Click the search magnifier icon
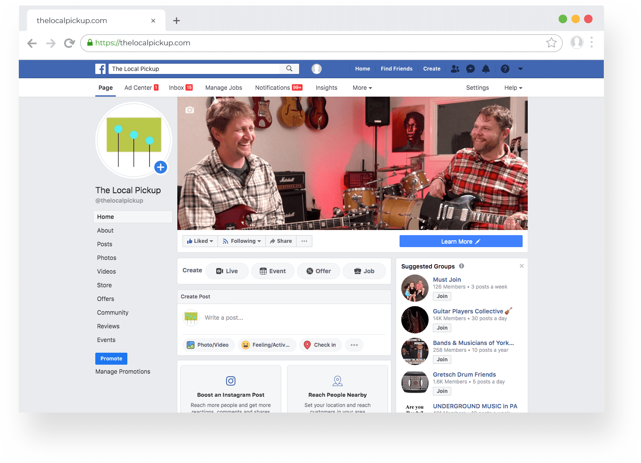Image resolution: width=641 pixels, height=463 pixels. pos(289,68)
